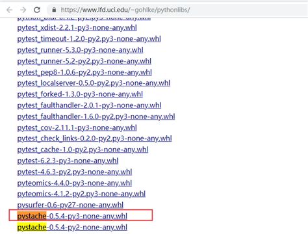Viewport: 308px width, 234px height.
Task: Open pytest_cov-2.11.1 wheel link
Action: tap(77, 127)
